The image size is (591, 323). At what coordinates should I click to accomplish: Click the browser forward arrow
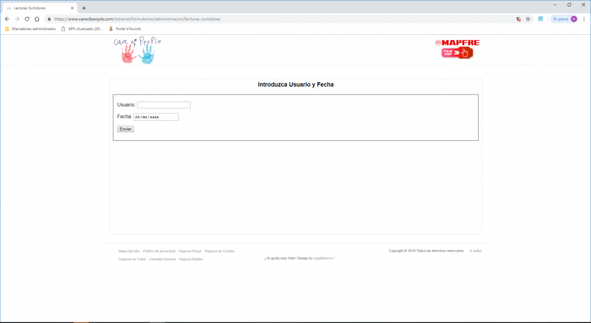tap(17, 19)
